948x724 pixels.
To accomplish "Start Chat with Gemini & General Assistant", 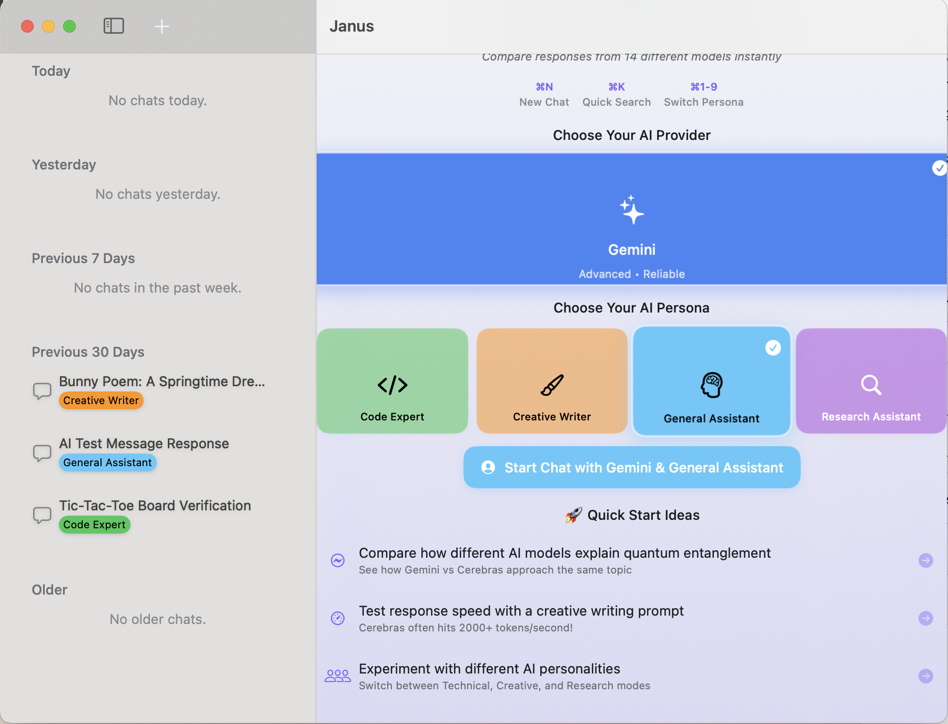I will (x=631, y=467).
